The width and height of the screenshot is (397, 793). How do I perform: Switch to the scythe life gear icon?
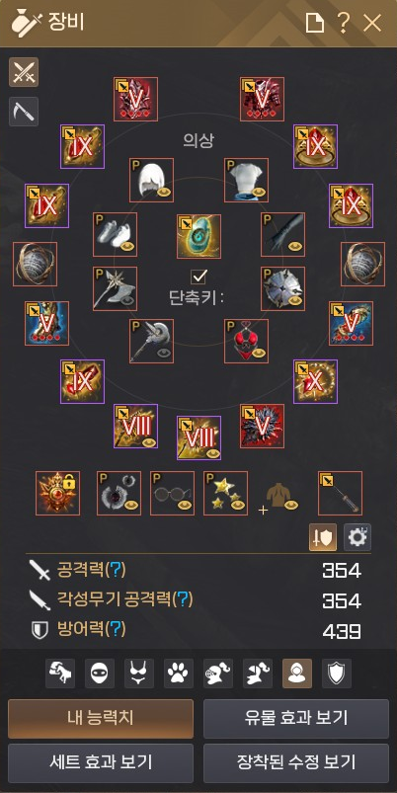24,112
